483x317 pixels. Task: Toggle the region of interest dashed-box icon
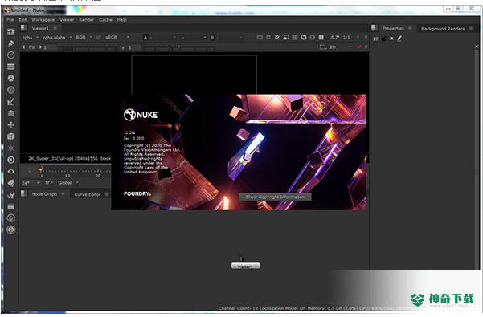click(x=322, y=47)
